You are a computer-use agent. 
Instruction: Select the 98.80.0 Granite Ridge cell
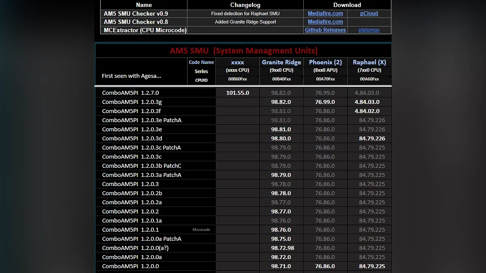pyautogui.click(x=281, y=138)
